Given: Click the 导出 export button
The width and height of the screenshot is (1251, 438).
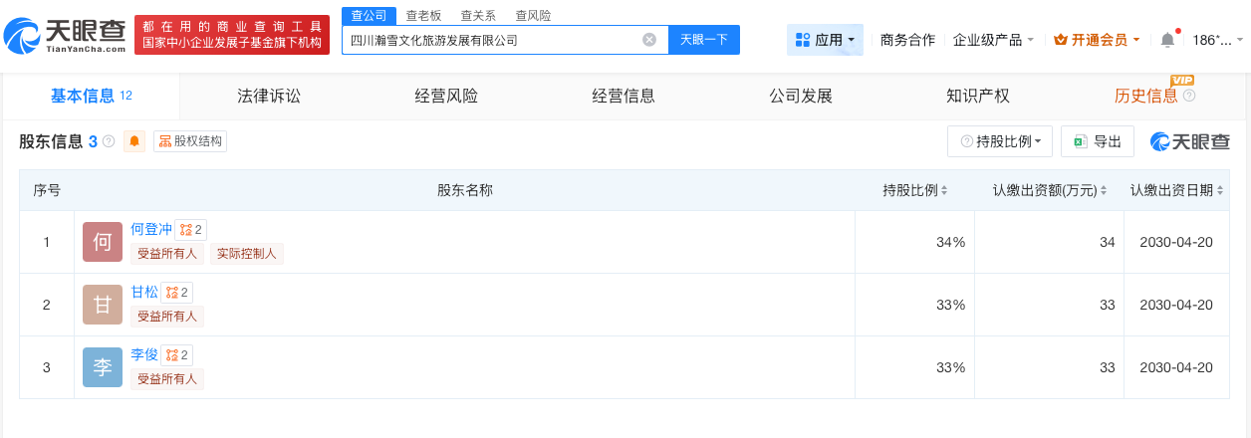Looking at the screenshot, I should [1097, 141].
